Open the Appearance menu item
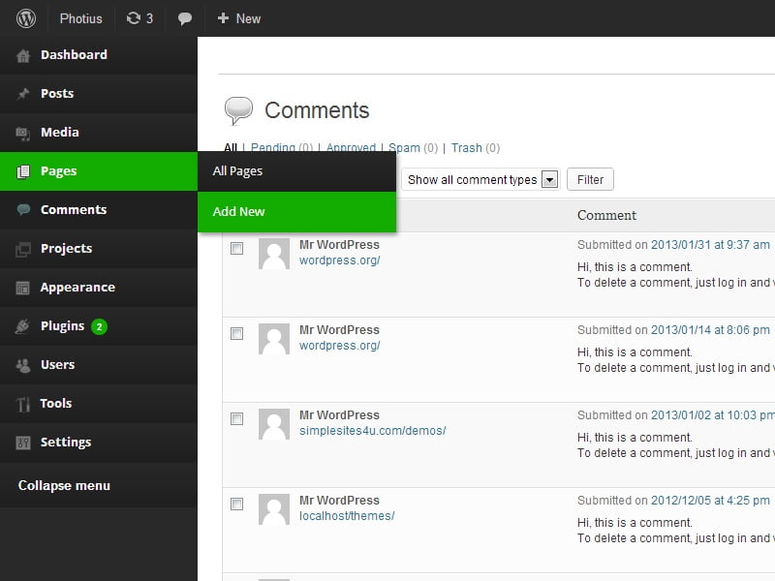The image size is (775, 581). pos(99,287)
